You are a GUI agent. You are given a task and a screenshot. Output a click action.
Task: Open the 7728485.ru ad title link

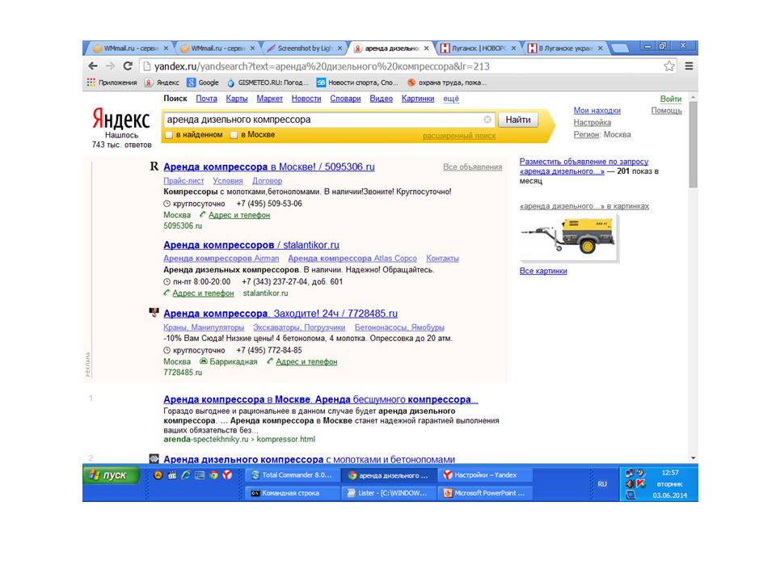point(280,314)
